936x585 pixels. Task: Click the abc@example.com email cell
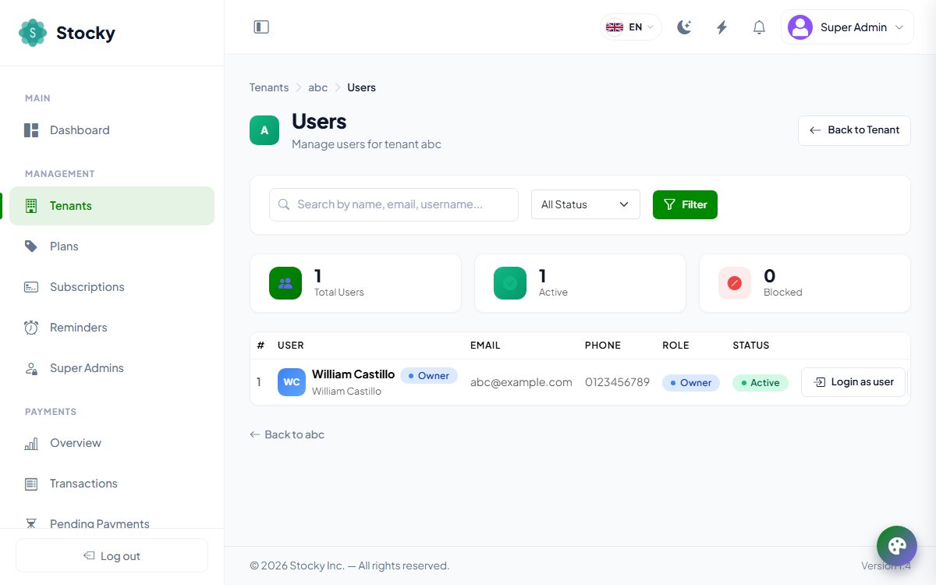(x=521, y=382)
